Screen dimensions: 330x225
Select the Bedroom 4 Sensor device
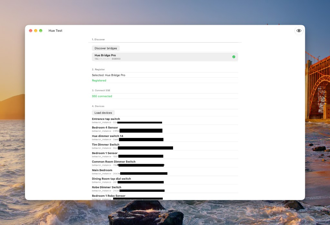(x=165, y=129)
